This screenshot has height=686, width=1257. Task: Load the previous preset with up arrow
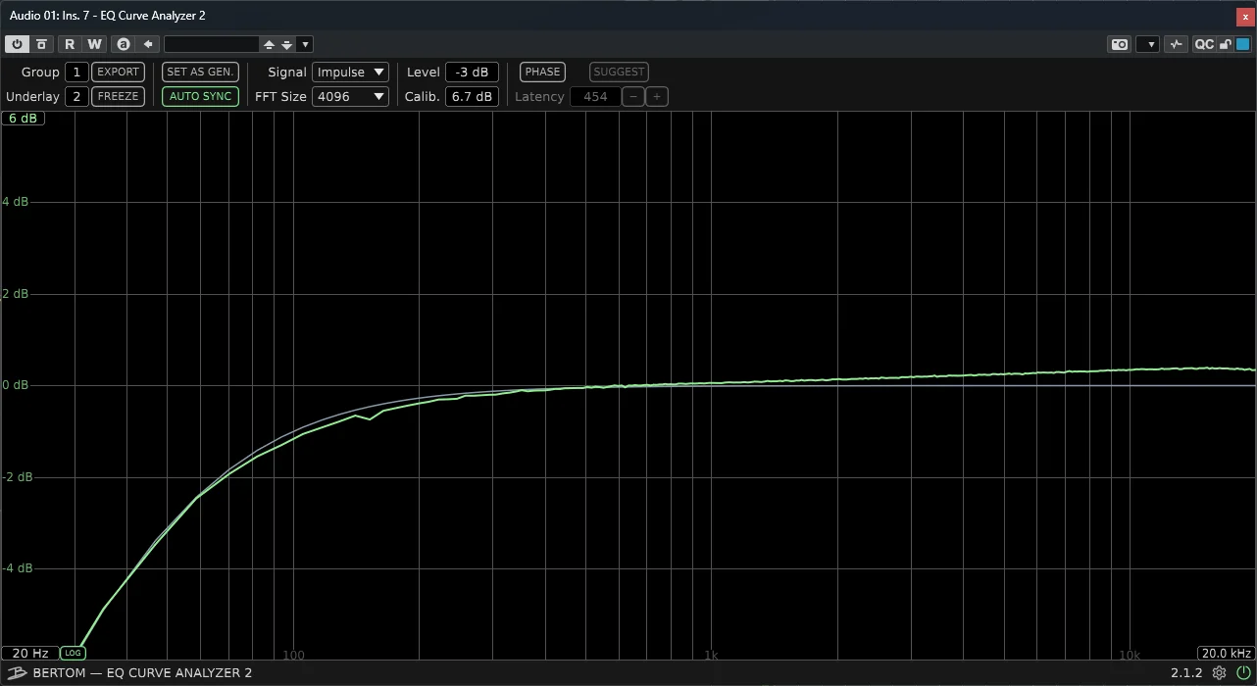coord(269,44)
